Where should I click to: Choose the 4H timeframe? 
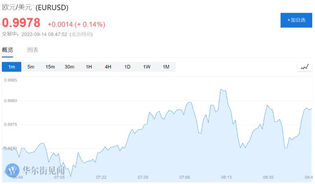click(x=108, y=67)
